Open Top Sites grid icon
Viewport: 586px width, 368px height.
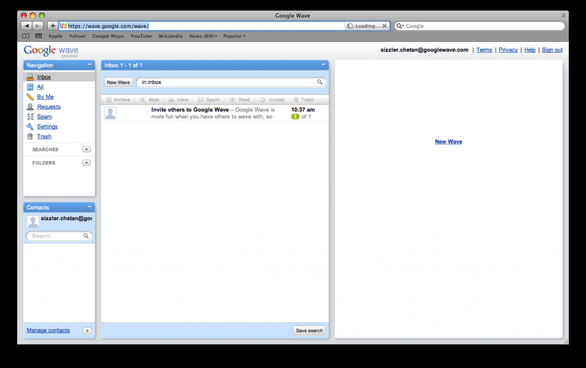click(x=38, y=36)
